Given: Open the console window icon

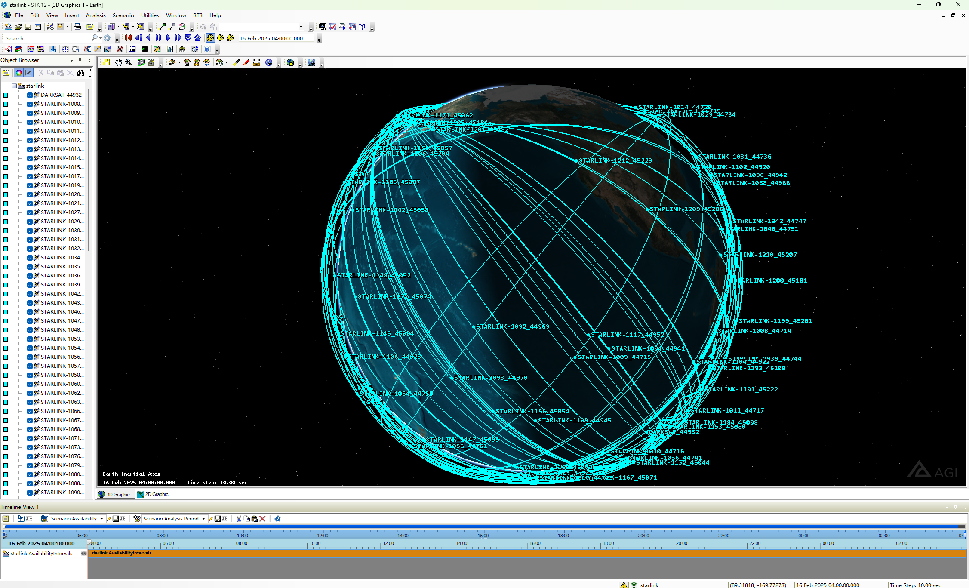Looking at the screenshot, I should (x=145, y=49).
